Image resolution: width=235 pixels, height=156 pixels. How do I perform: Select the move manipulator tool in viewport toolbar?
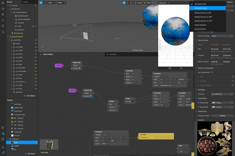coord(124,3)
